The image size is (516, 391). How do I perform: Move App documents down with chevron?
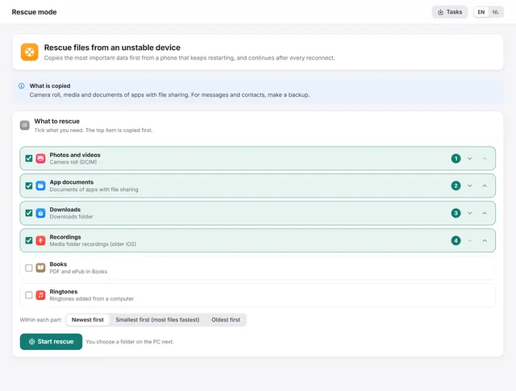pos(469,185)
